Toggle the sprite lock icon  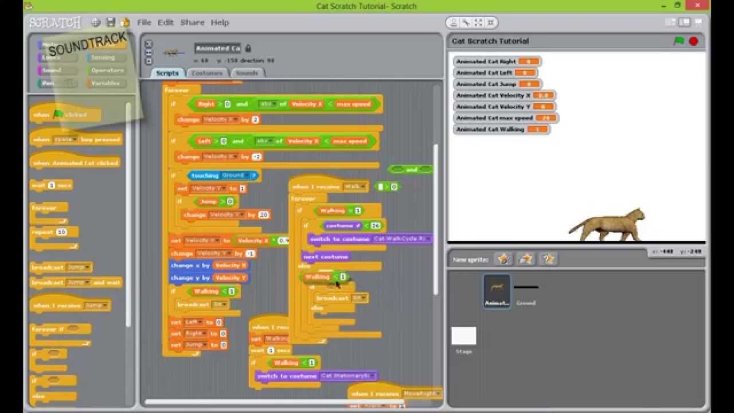(x=248, y=48)
